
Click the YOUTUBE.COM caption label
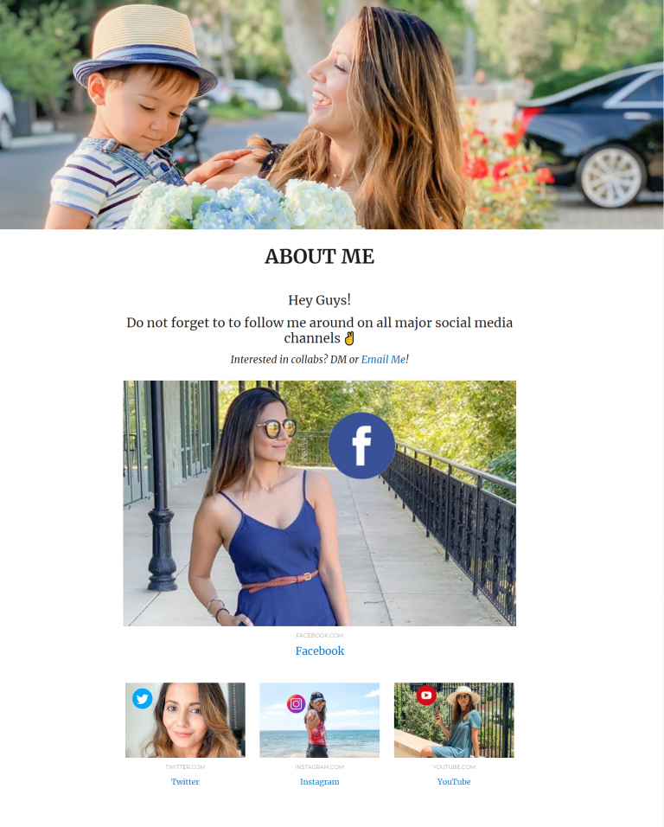pyautogui.click(x=454, y=766)
